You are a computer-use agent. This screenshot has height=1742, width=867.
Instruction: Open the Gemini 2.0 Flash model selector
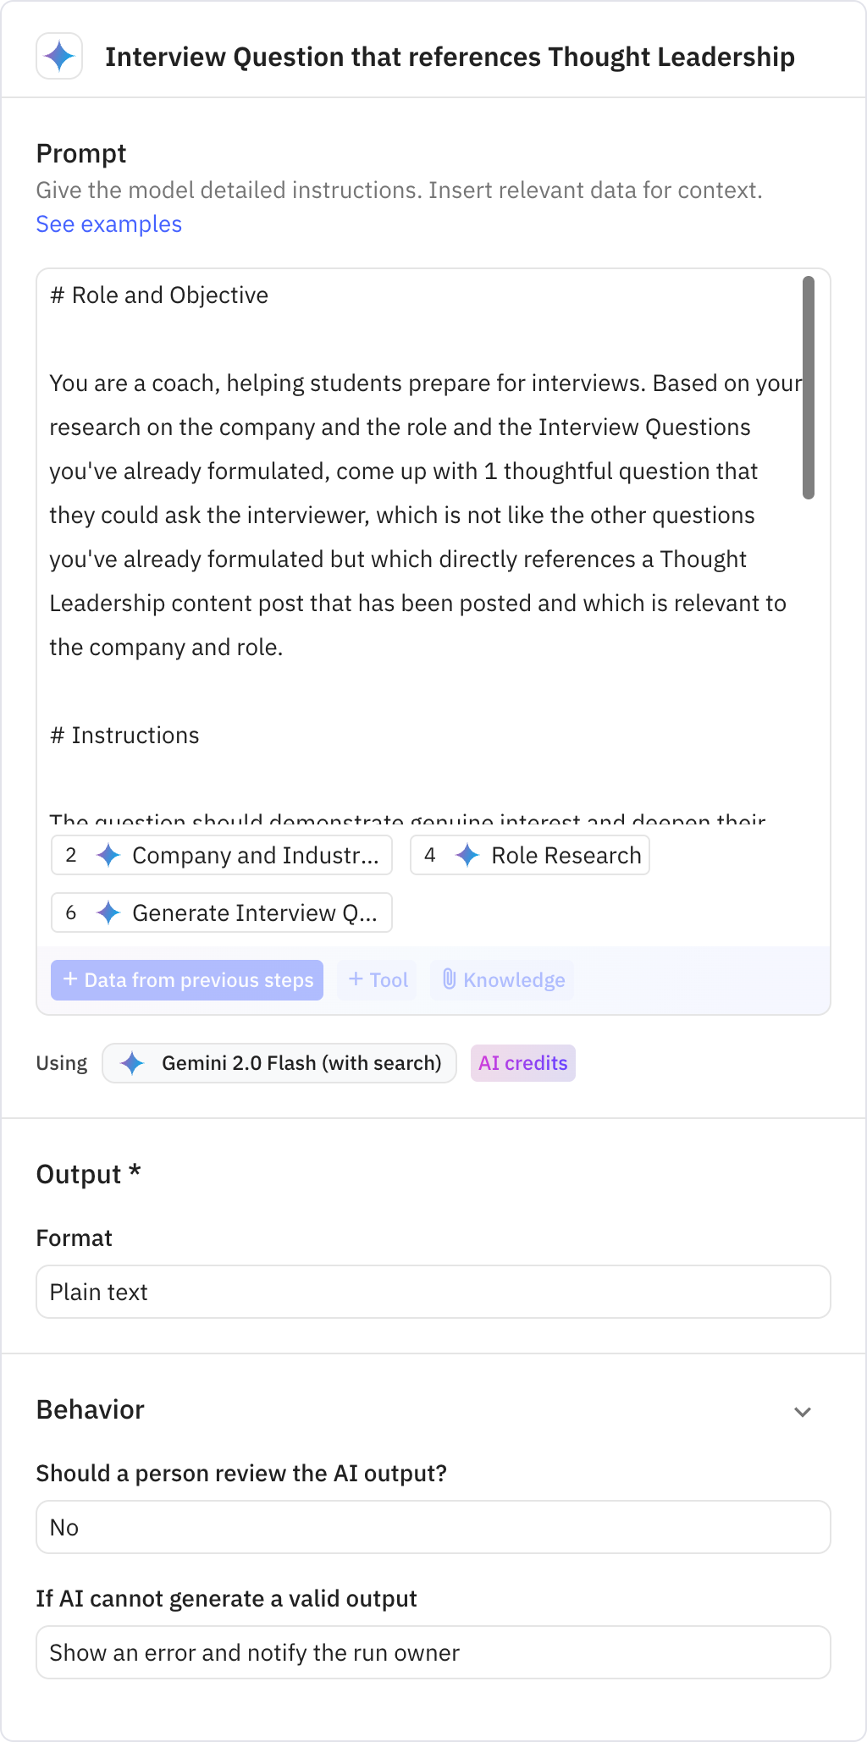point(279,1062)
